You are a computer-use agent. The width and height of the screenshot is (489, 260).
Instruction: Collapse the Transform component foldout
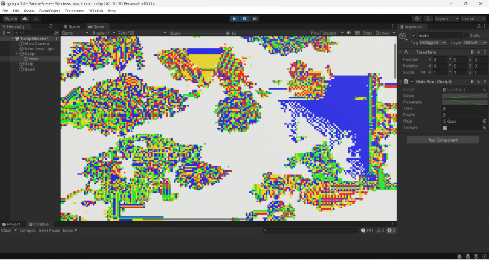tap(401, 52)
